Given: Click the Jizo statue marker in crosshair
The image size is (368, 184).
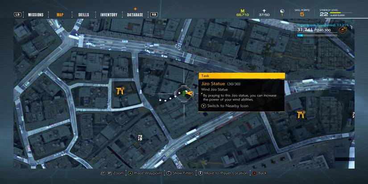Looking at the screenshot, I should coord(184,94).
